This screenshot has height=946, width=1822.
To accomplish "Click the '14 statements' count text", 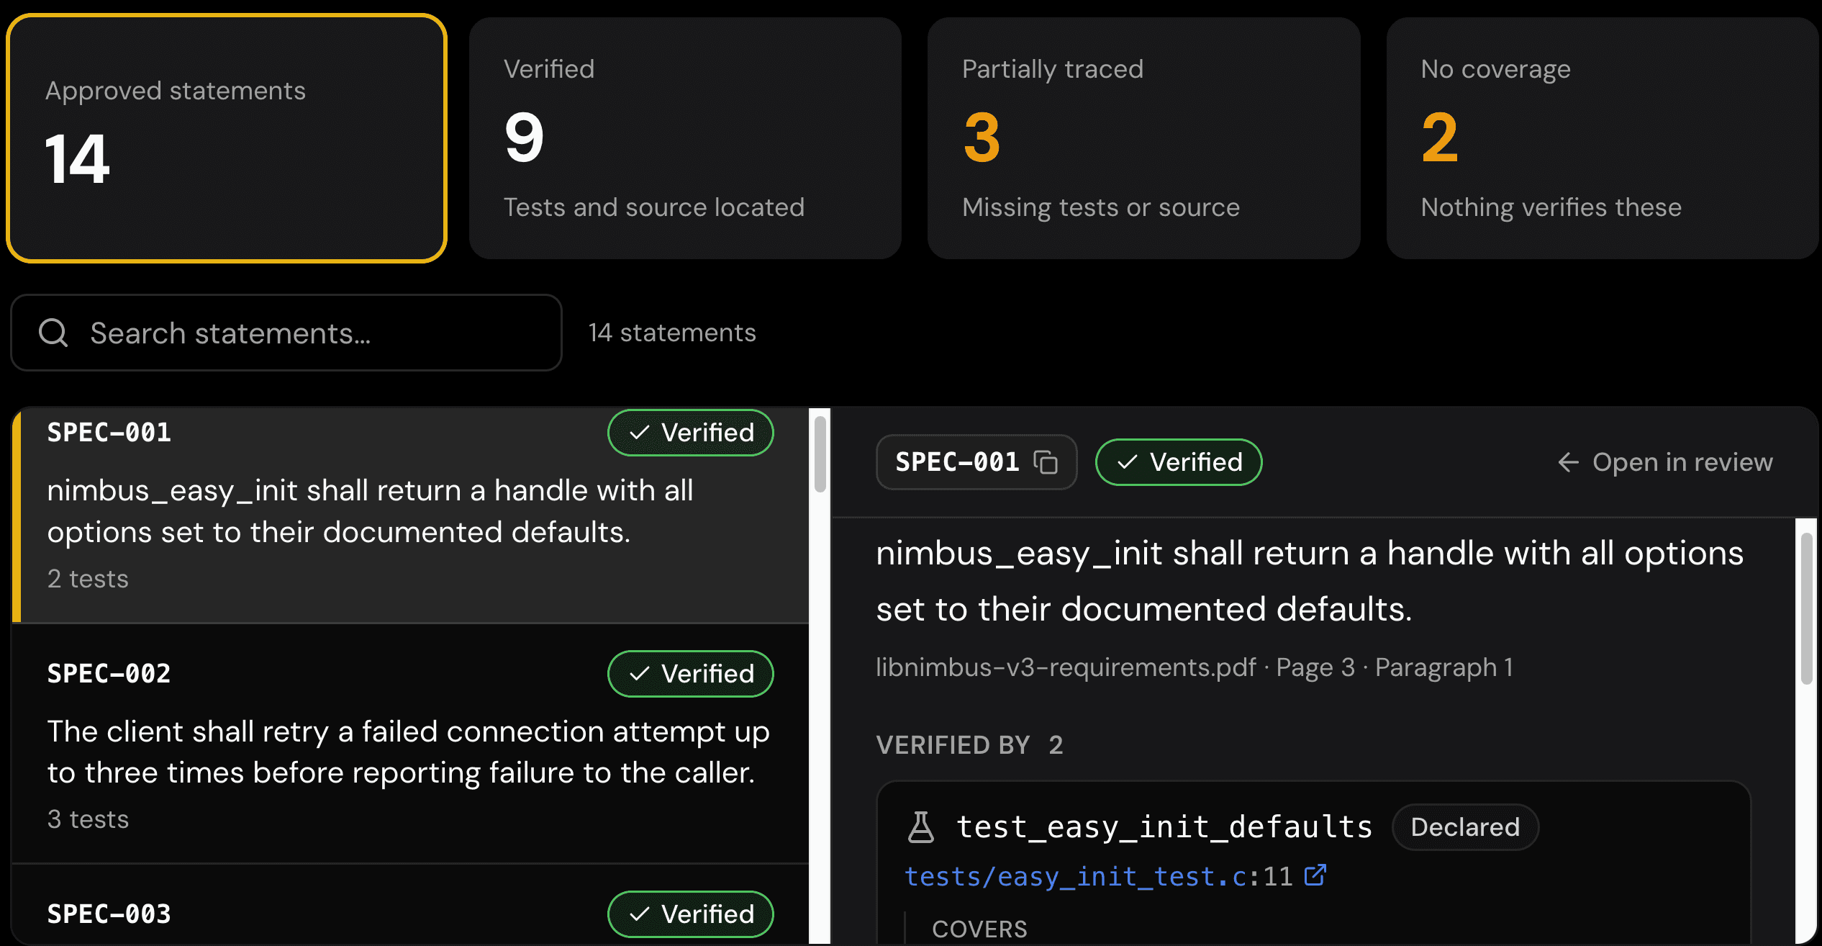I will click(672, 333).
